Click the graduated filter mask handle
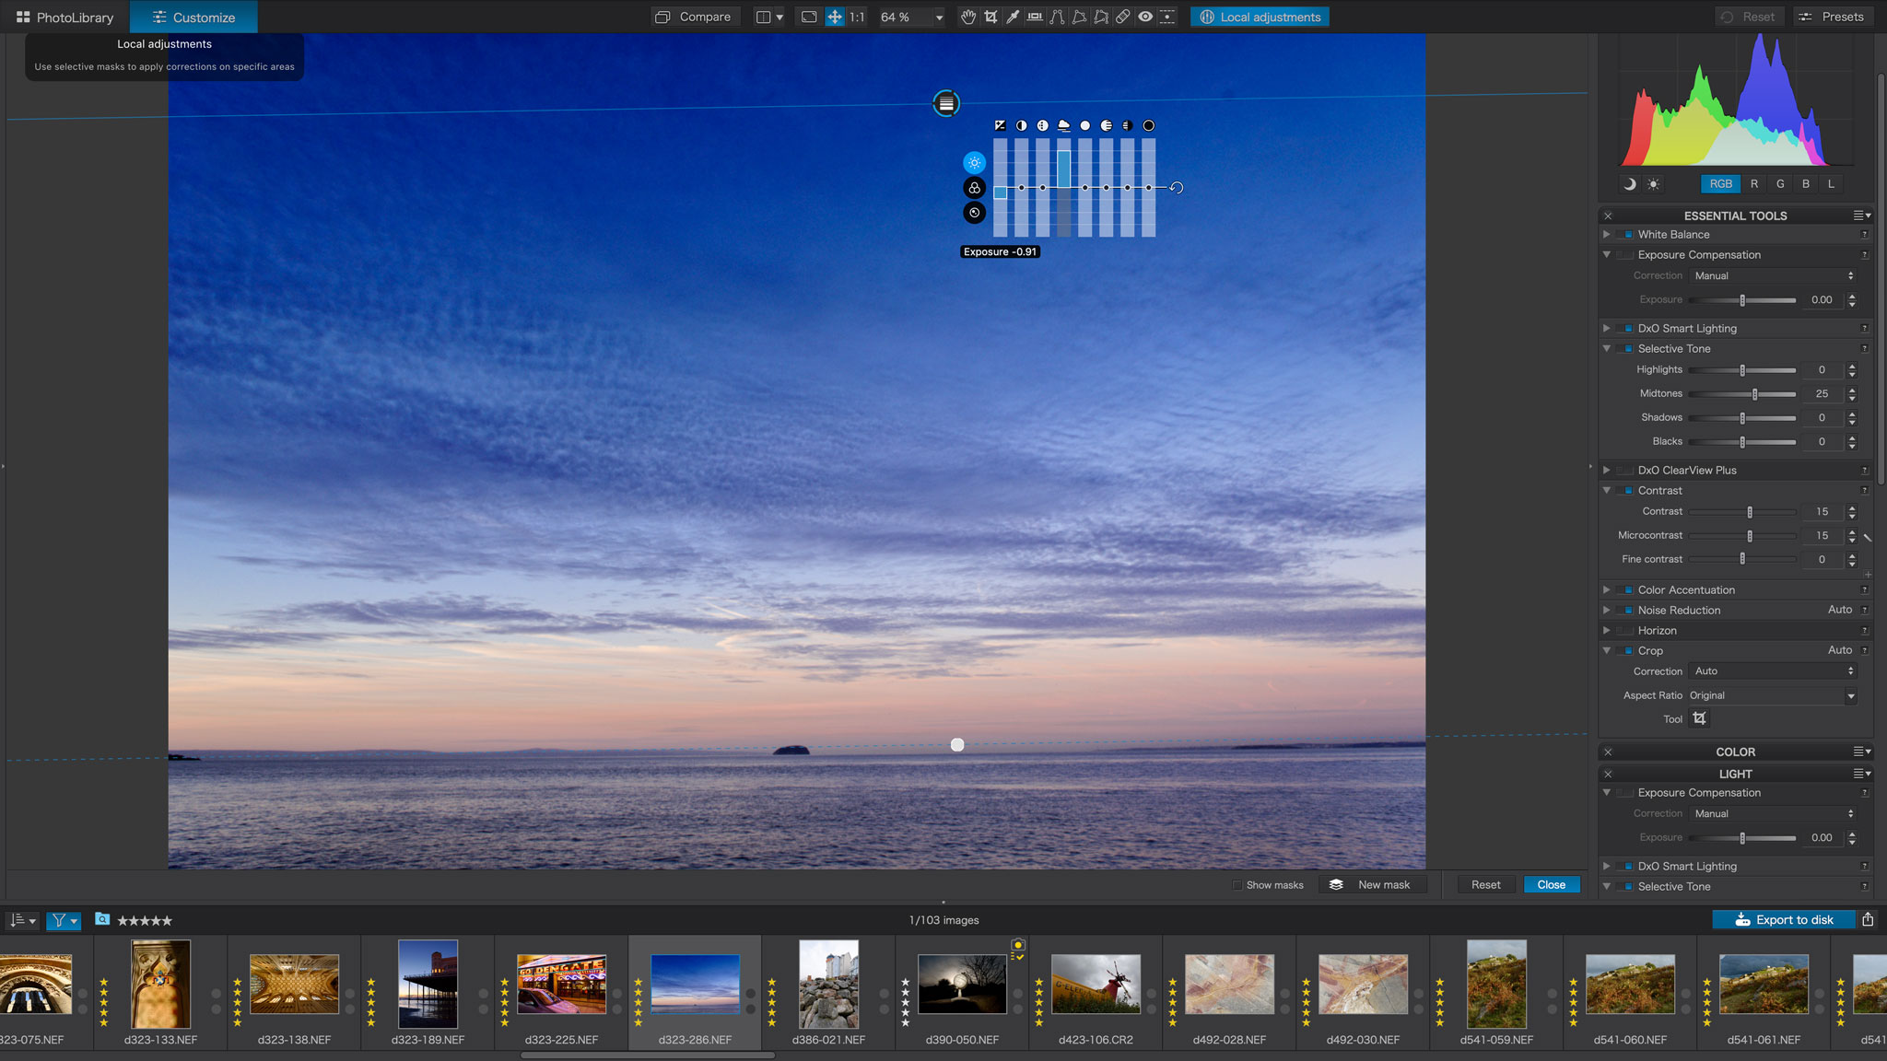Image resolution: width=1887 pixels, height=1061 pixels. pos(946,103)
